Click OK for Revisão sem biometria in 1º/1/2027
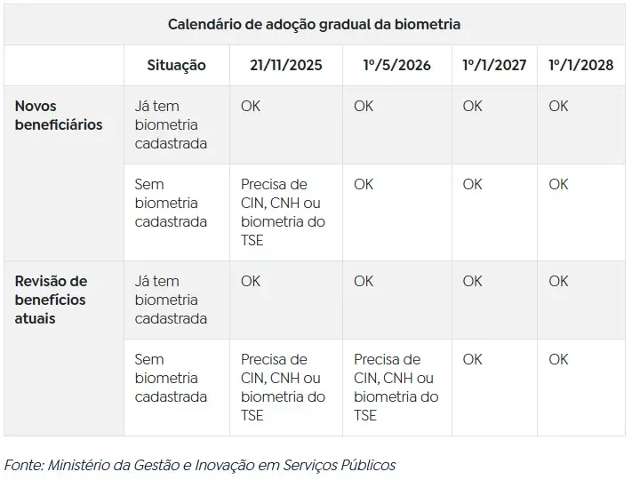 (x=472, y=359)
